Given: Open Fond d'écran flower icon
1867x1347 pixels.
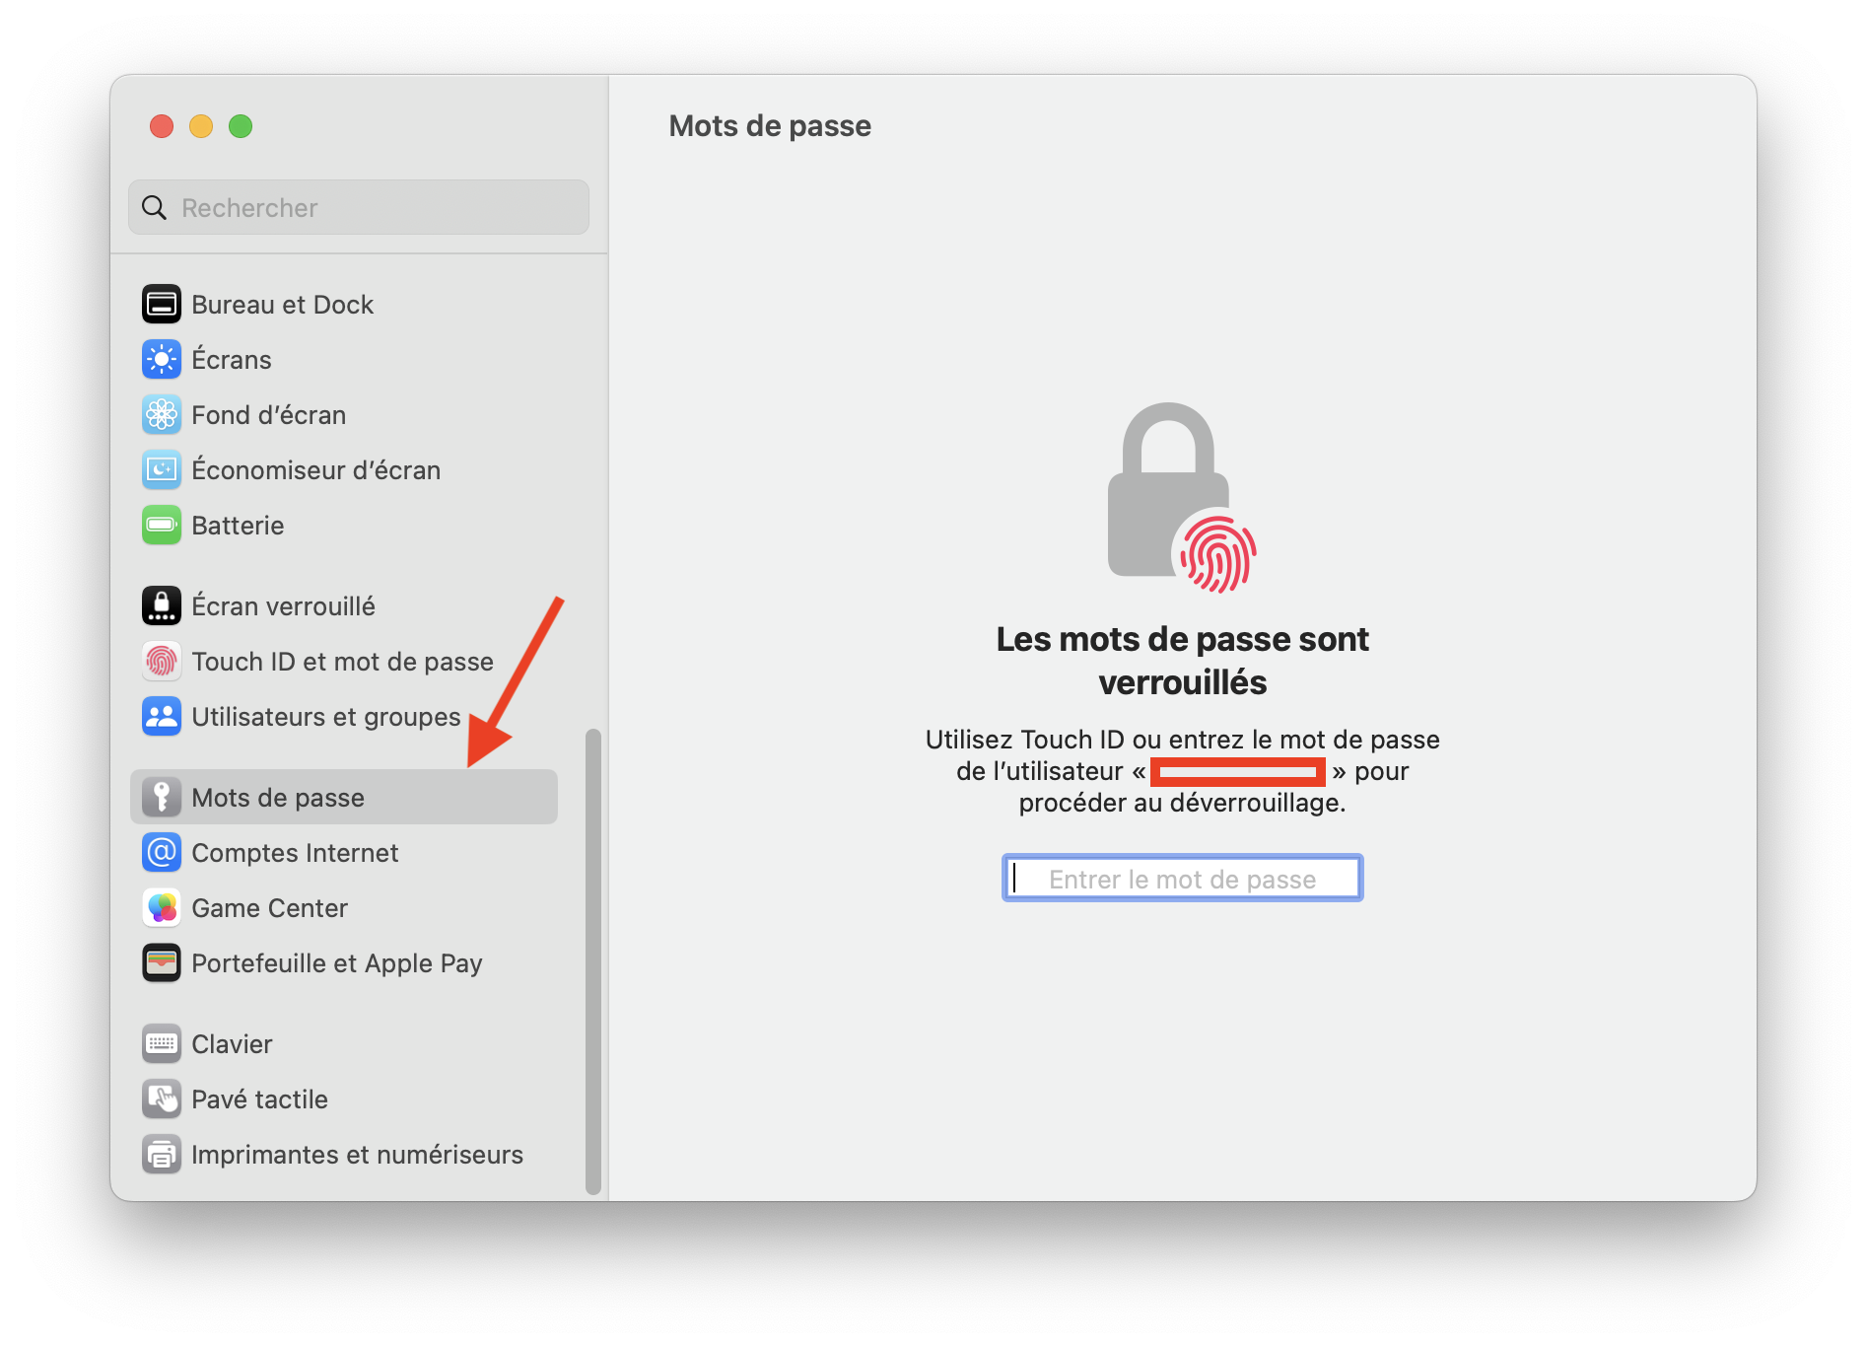Looking at the screenshot, I should 162,415.
